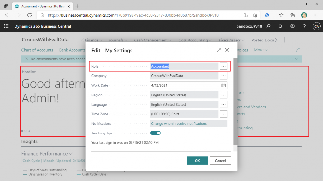Select the third headline dot
Viewport: 323px width, 181px height.
[x=29, y=131]
